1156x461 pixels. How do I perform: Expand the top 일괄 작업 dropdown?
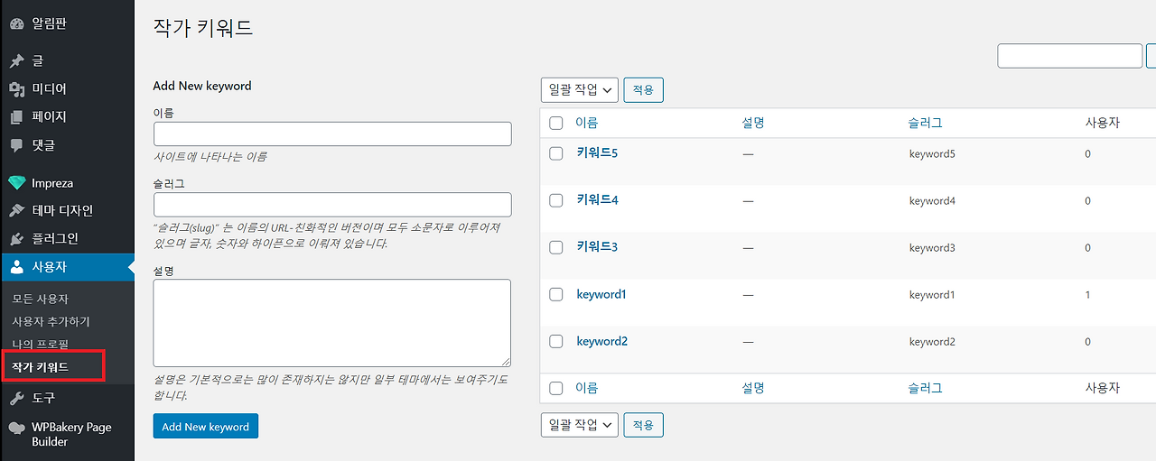pos(580,89)
